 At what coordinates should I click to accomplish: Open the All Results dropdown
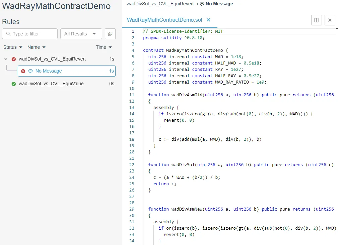click(81, 34)
